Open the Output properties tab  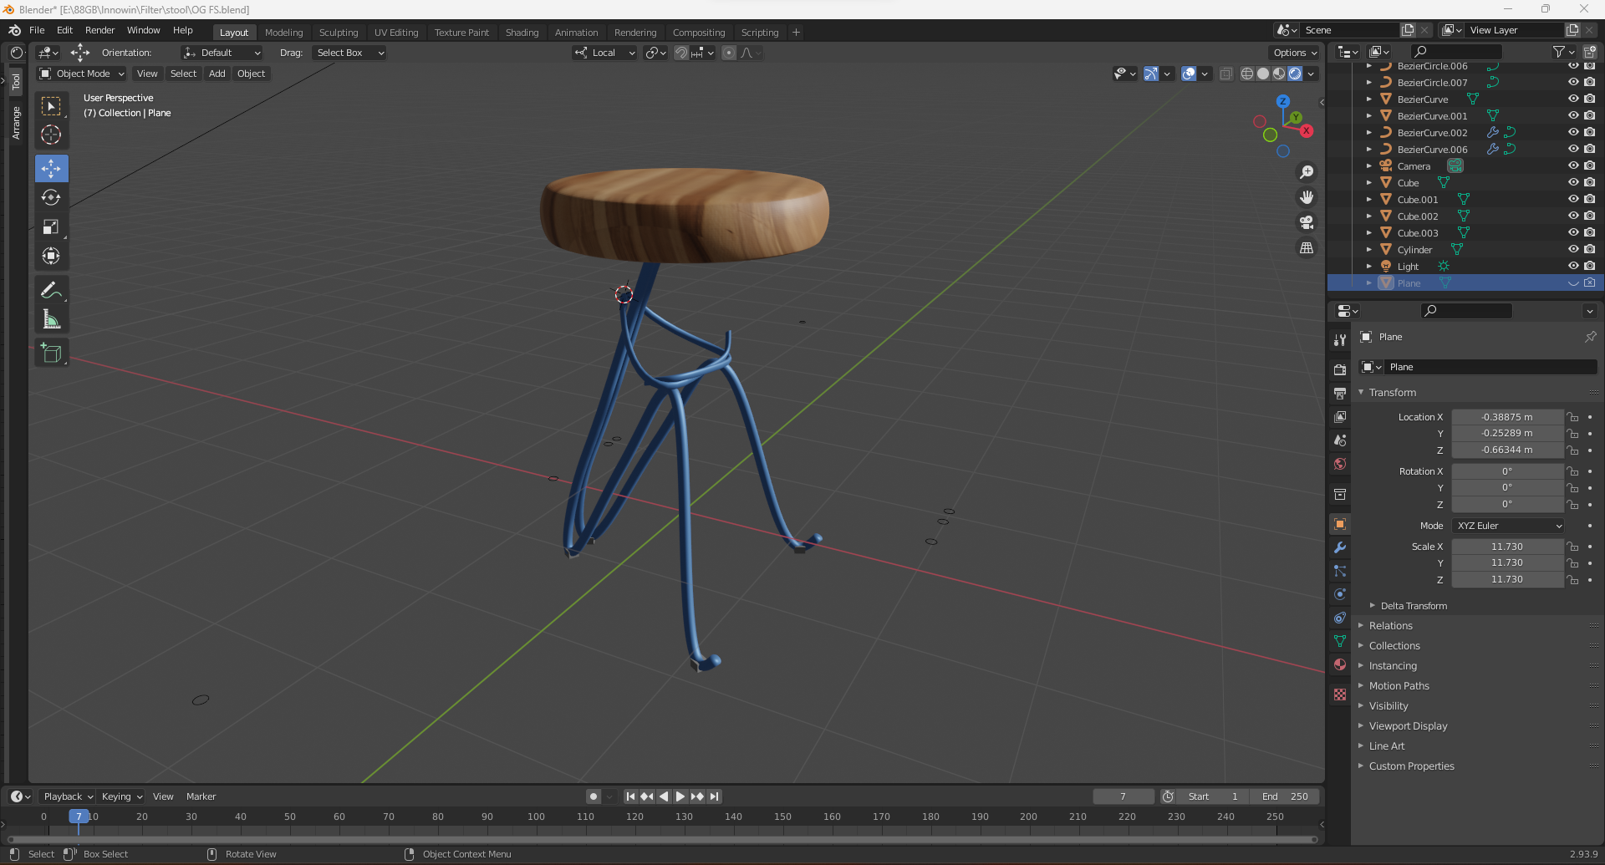[x=1340, y=393]
